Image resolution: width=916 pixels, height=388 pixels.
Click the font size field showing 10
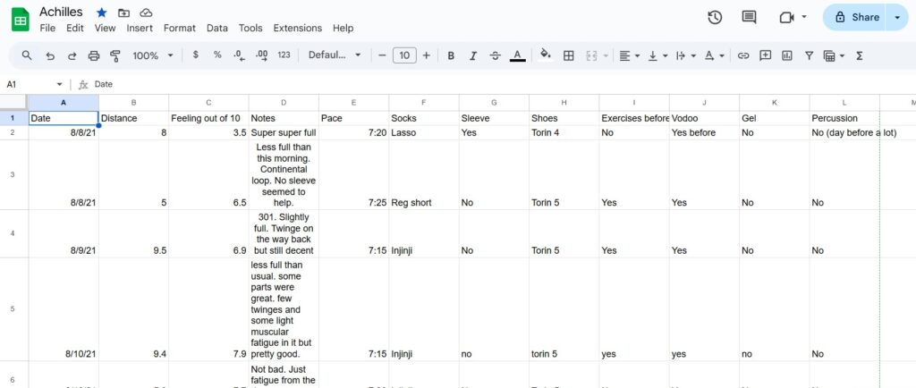[x=404, y=55]
